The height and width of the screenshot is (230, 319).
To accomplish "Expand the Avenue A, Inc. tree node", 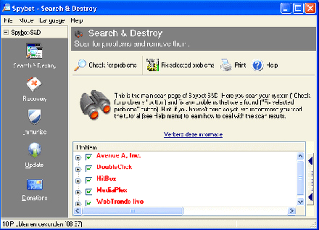I will click(78, 158).
